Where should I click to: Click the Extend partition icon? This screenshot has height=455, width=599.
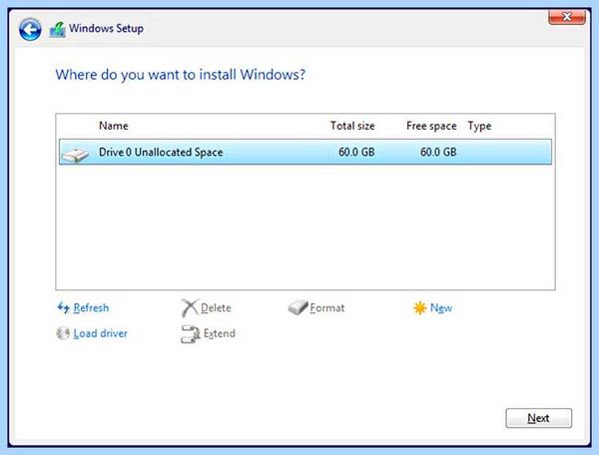(x=191, y=334)
